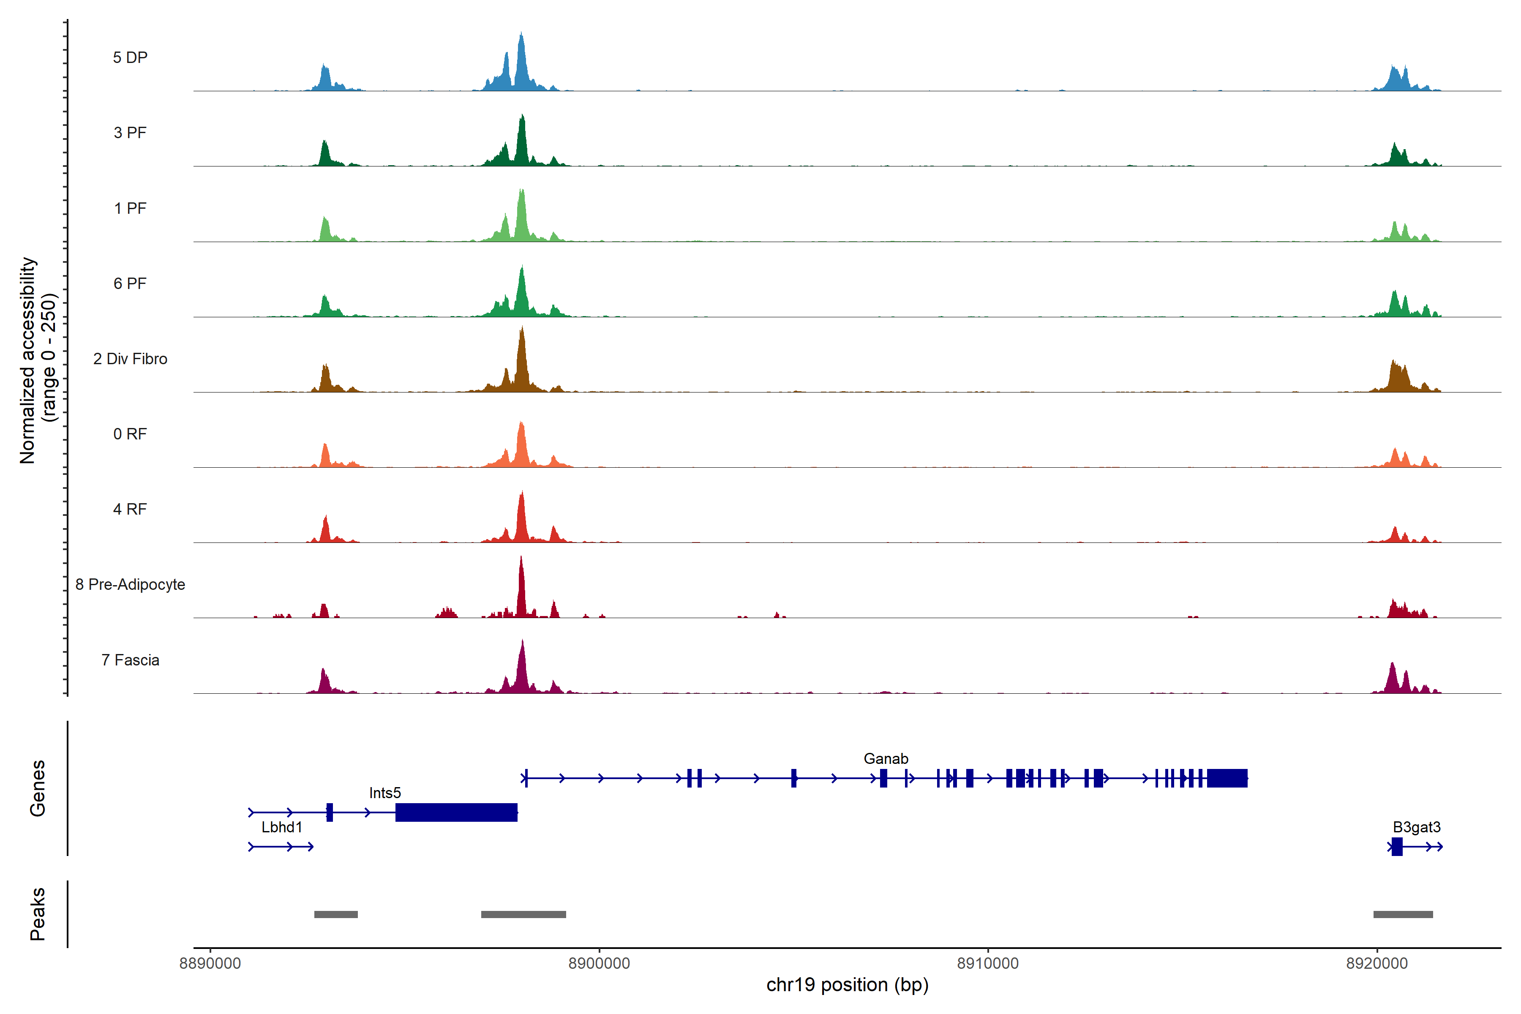The width and height of the screenshot is (1521, 1014).
Task: Click the Peaks panel label
Action: click(38, 914)
